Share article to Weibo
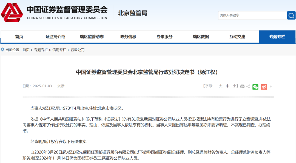The image size is (296, 163). [264, 87]
